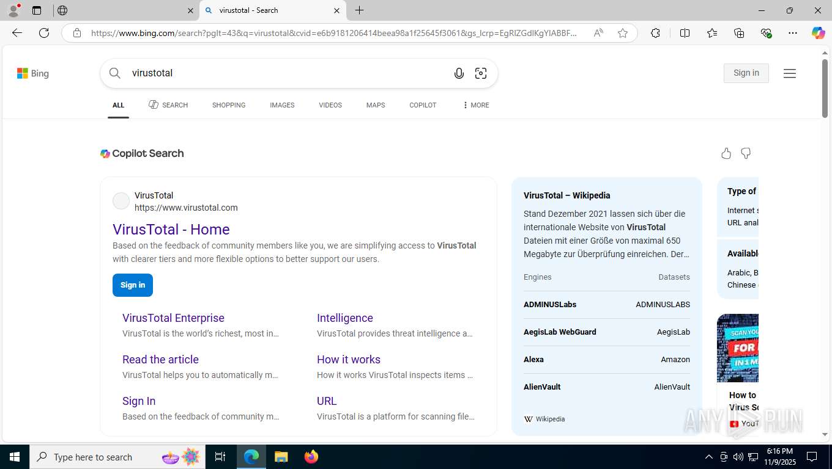Image resolution: width=832 pixels, height=469 pixels.
Task: Switch to the IMAGES tab
Action: [x=282, y=105]
